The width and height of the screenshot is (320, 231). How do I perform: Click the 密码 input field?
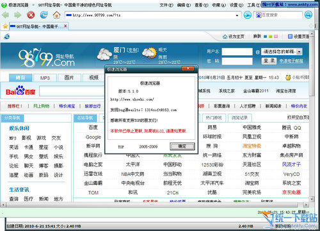tap(237, 61)
